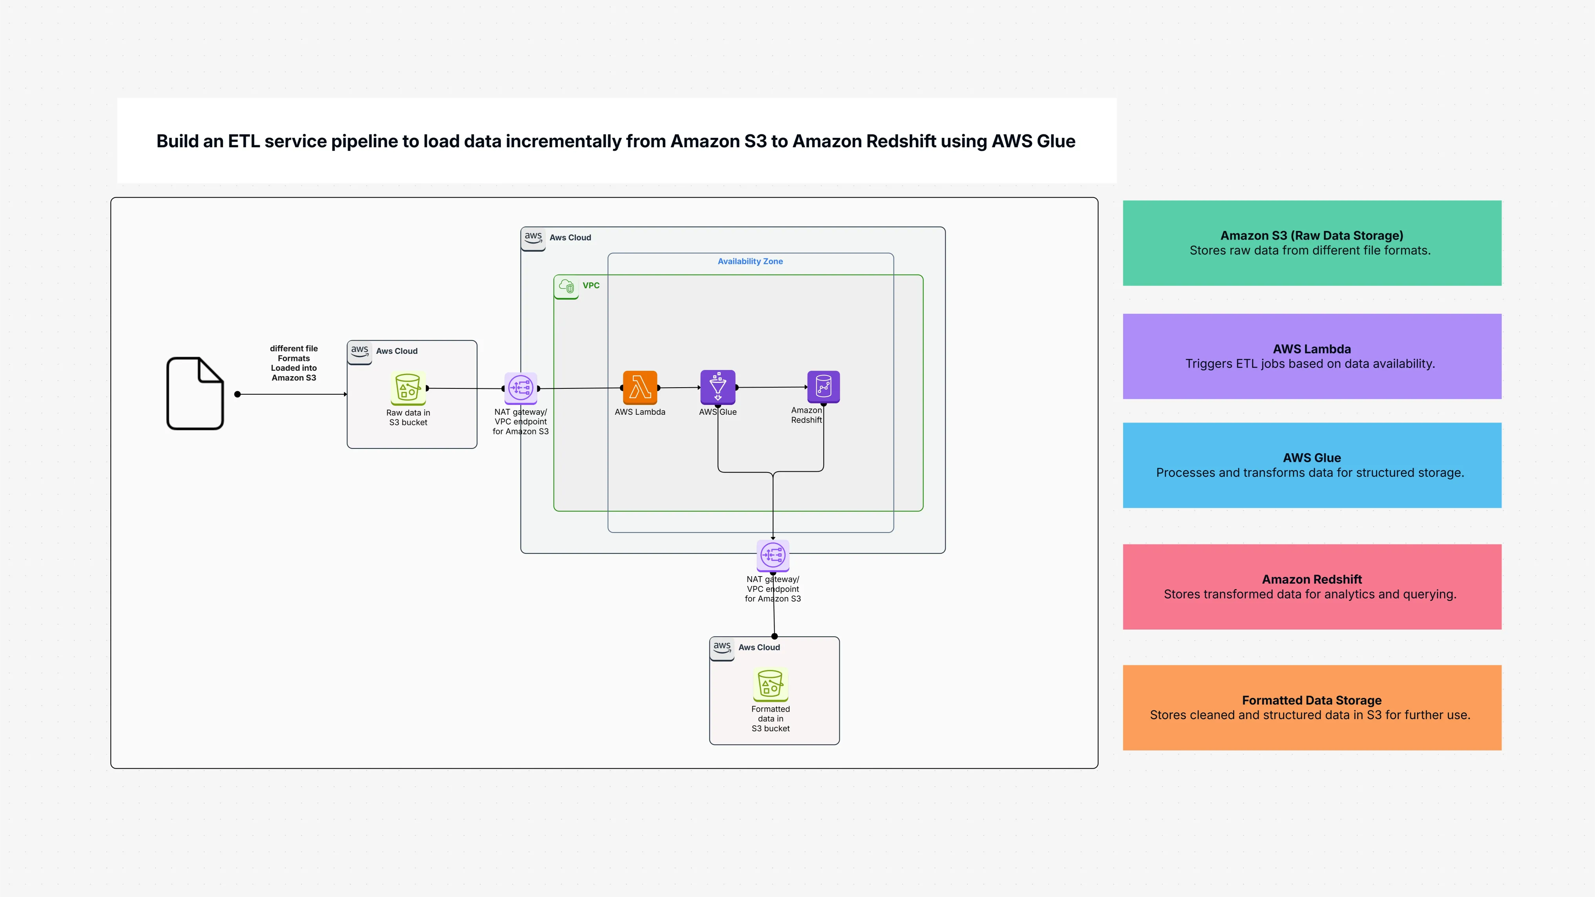
Task: Click the formatted data S3 bucket icon
Action: click(x=770, y=684)
